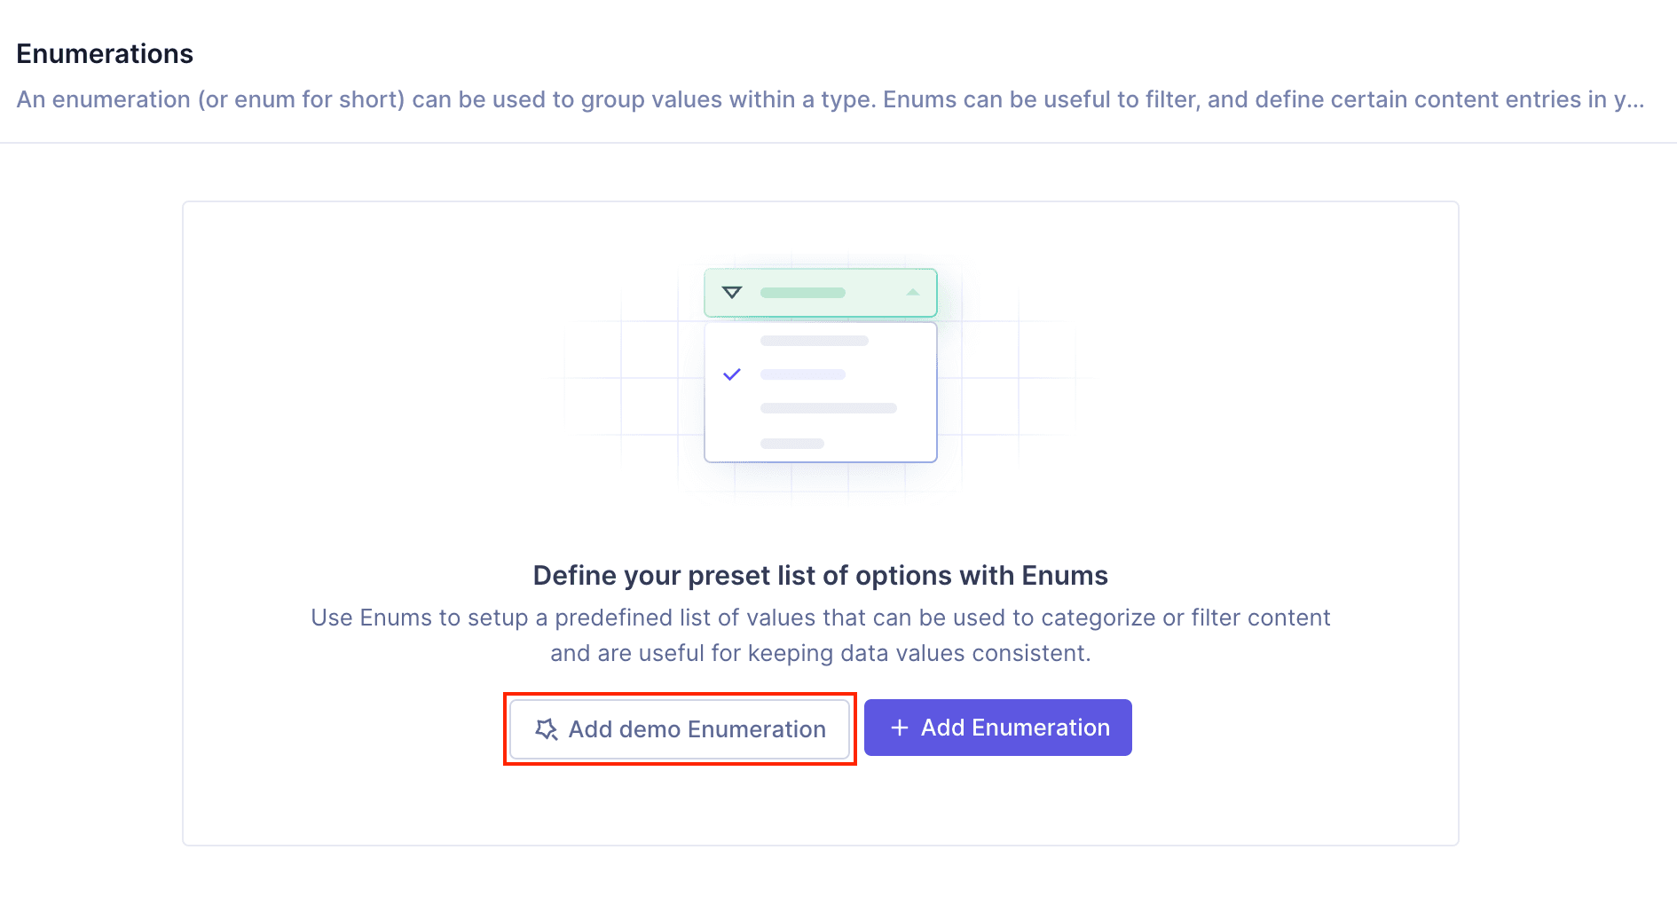Image resolution: width=1677 pixels, height=905 pixels.
Task: Click the checkmark in the dropdown illustration
Action: click(x=732, y=374)
